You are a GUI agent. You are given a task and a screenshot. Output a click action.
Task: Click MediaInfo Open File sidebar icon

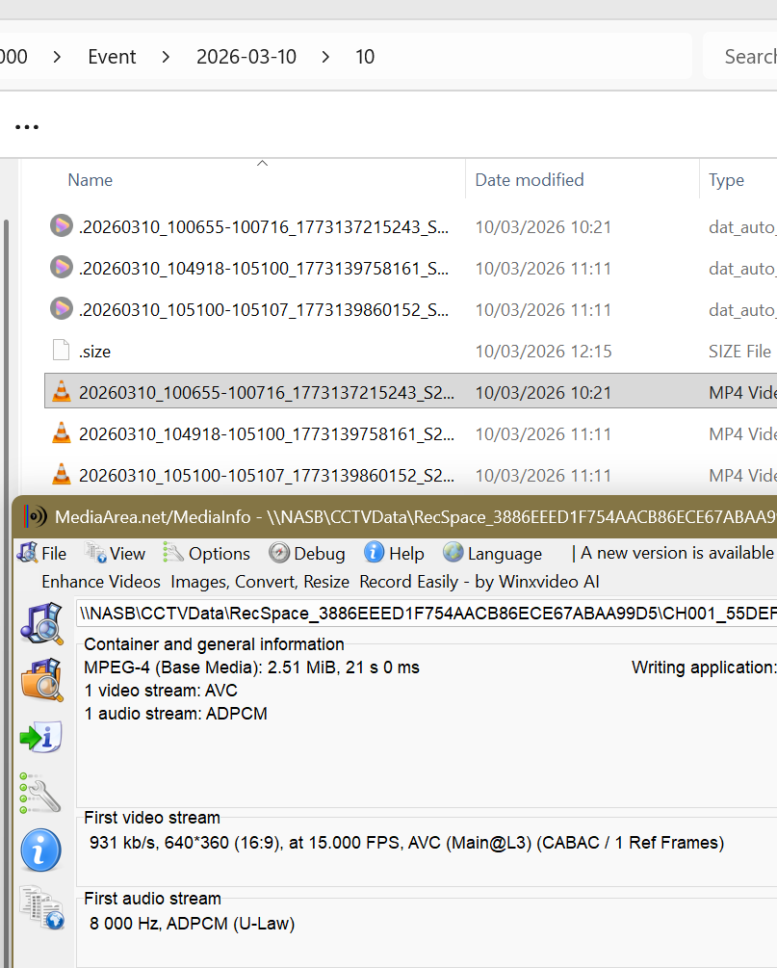[41, 621]
